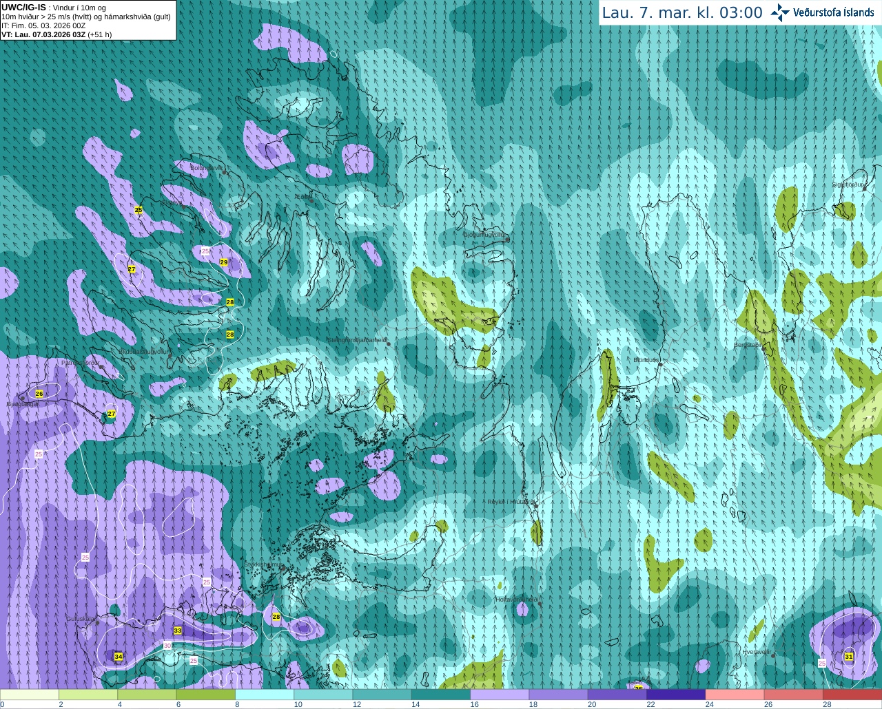Select the 12–14 m/s teal legend swatch

[x=382, y=695]
